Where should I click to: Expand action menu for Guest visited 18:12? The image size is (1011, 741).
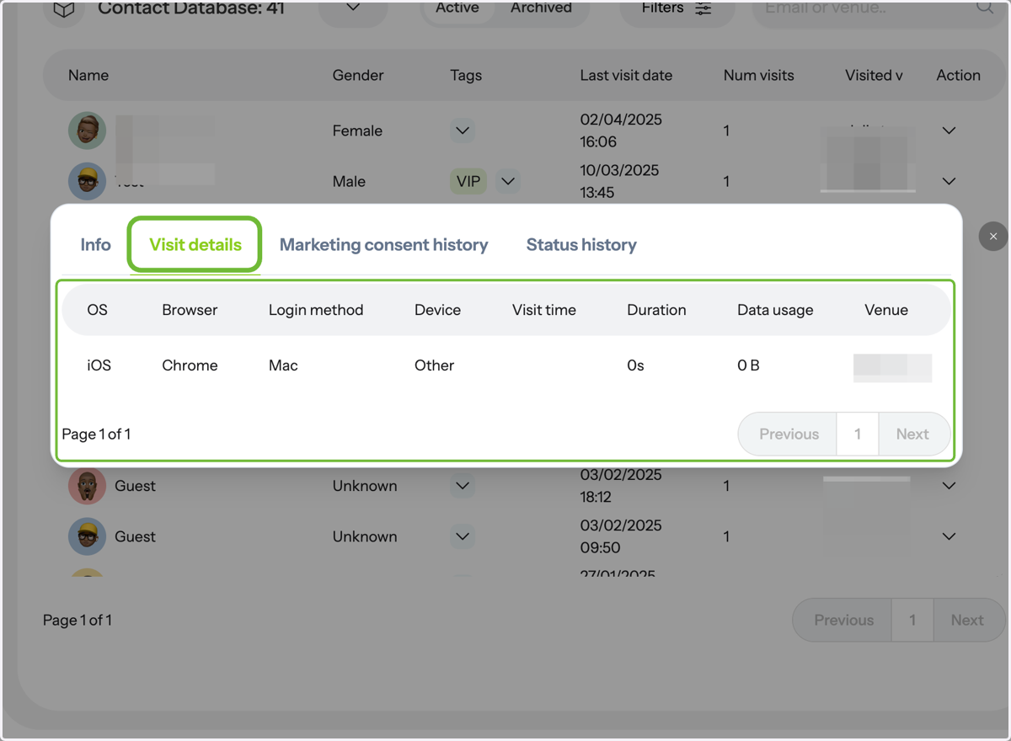(949, 486)
